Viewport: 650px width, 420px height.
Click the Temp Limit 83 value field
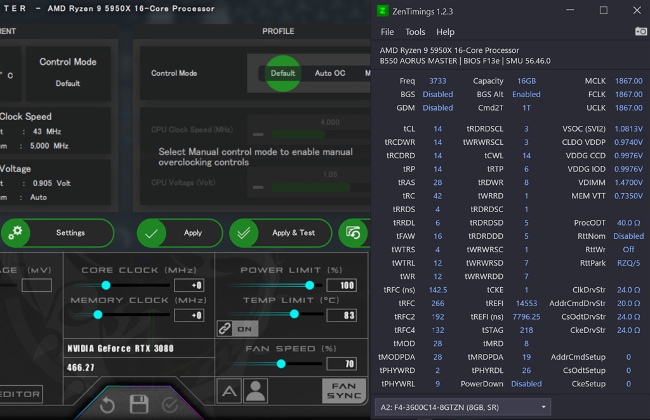pos(342,315)
